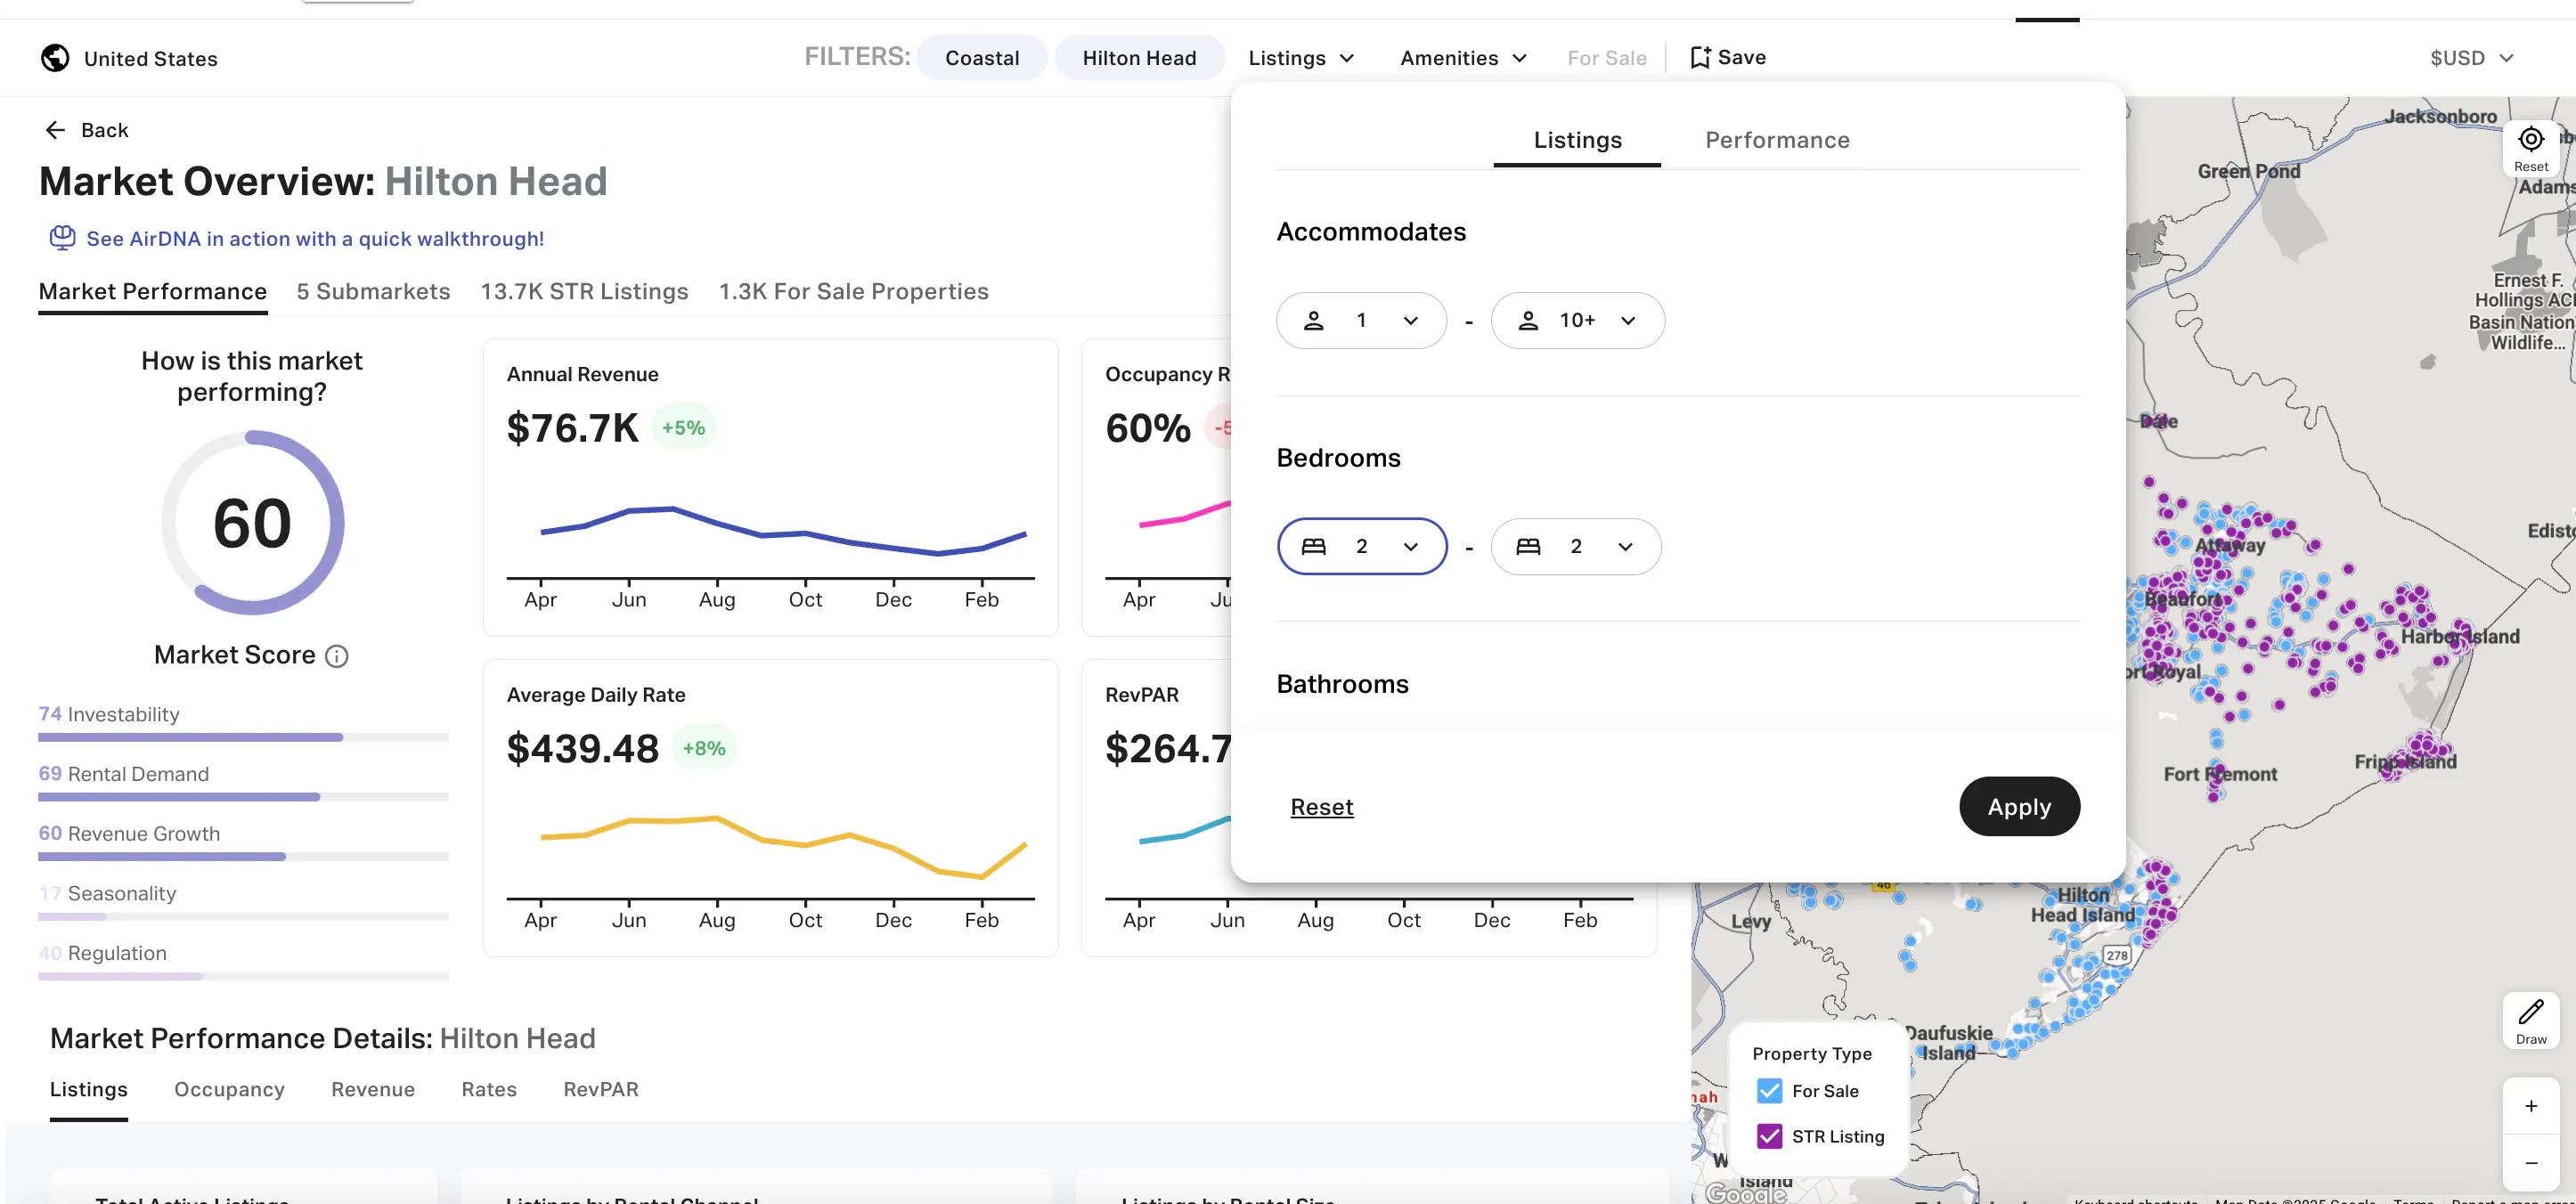The image size is (2576, 1204).
Task: Toggle the STR Listing checkbox
Action: [x=1769, y=1136]
